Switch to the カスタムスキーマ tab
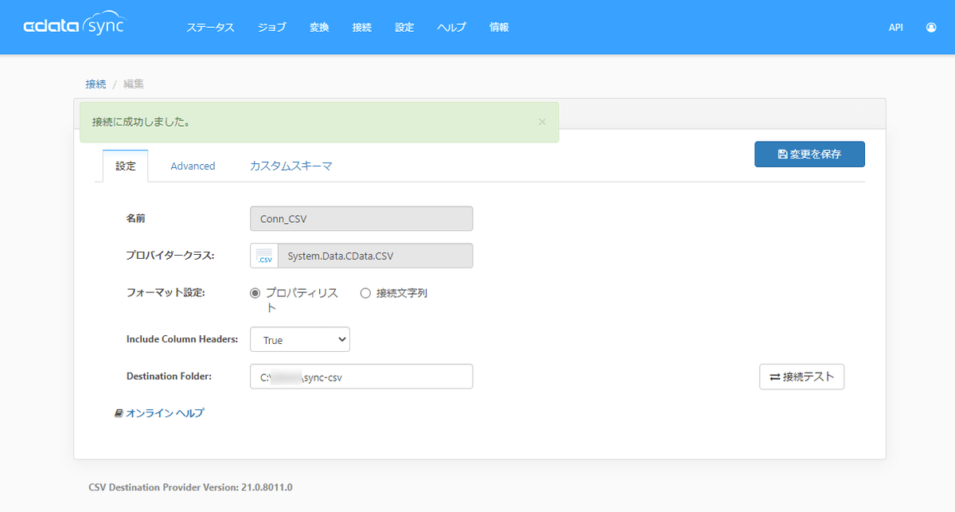The height and width of the screenshot is (512, 955). [290, 166]
